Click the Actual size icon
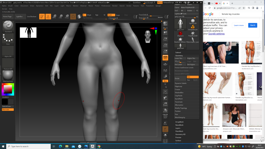This screenshot has height=149, width=265. point(165,45)
